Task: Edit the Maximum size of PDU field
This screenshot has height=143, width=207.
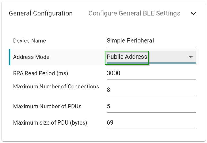Action: [x=151, y=123]
